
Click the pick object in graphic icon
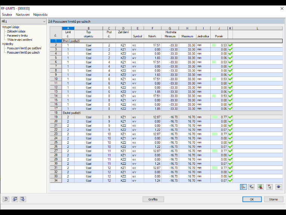(x=269, y=187)
